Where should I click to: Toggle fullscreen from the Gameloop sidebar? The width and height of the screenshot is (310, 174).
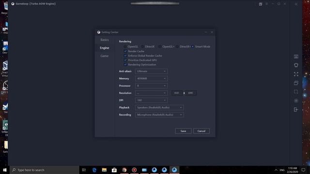[x=296, y=74]
